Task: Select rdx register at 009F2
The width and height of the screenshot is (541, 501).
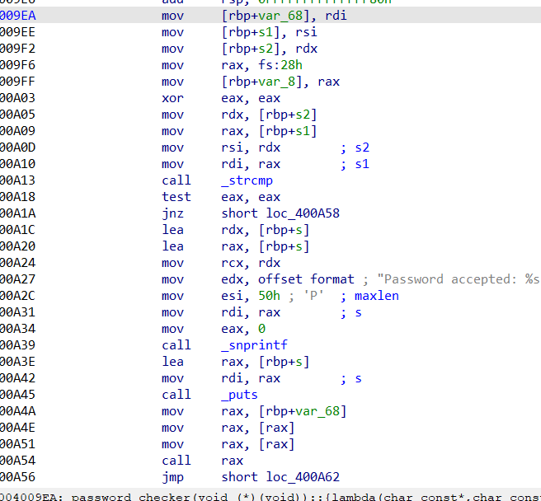Action: point(307,49)
